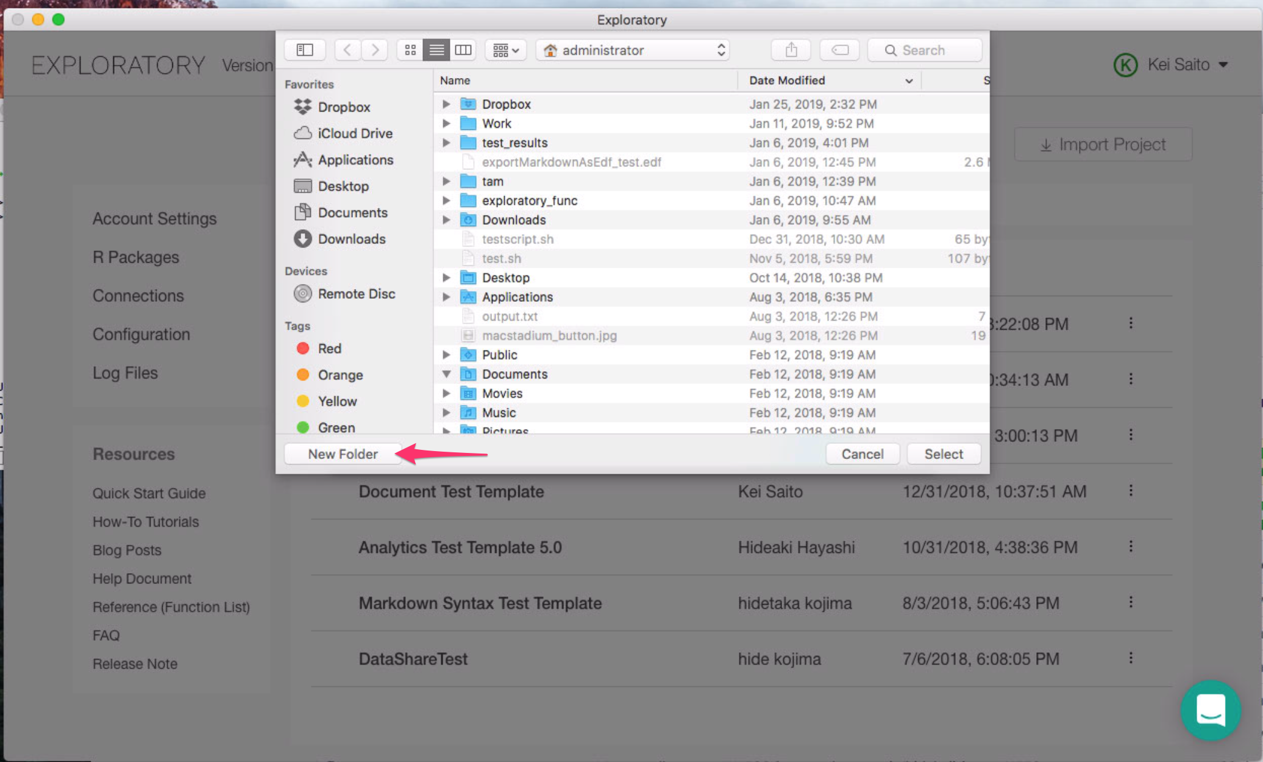Click the Cancel button
Screen dimensions: 1263x762
862,454
